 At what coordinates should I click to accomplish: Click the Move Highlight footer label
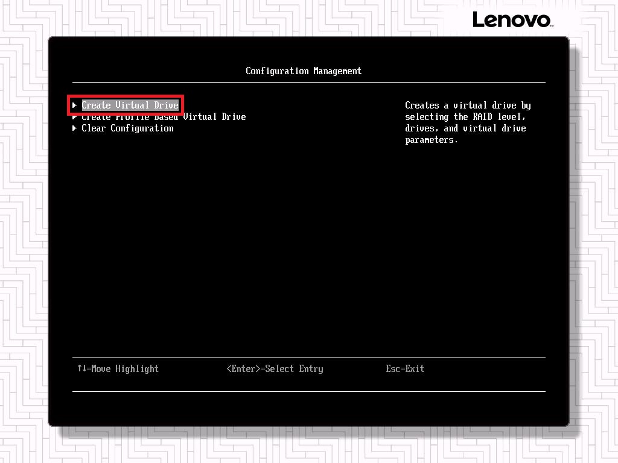pos(125,369)
